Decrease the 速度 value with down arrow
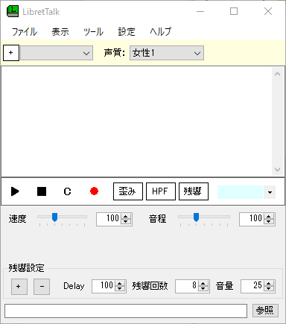This screenshot has height=324, width=286. click(x=126, y=222)
